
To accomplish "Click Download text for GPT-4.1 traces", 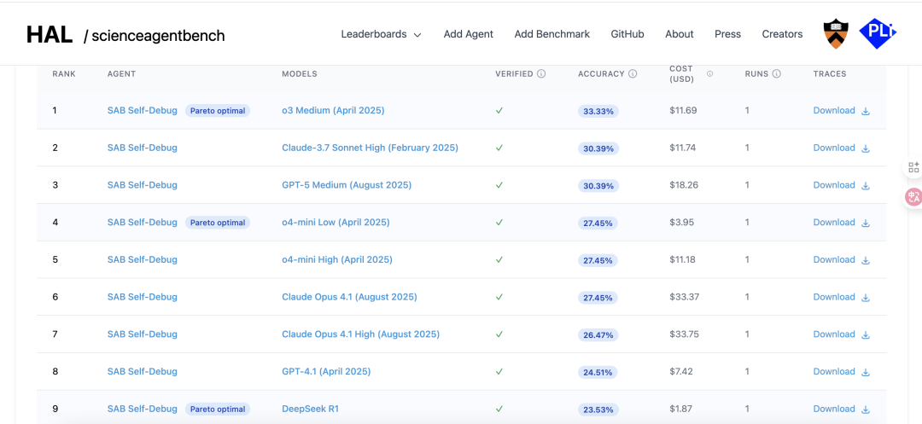I will [834, 371].
